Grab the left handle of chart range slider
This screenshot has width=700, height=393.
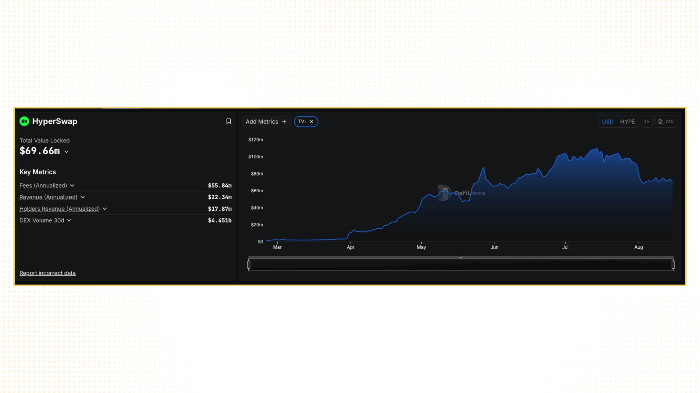point(249,264)
